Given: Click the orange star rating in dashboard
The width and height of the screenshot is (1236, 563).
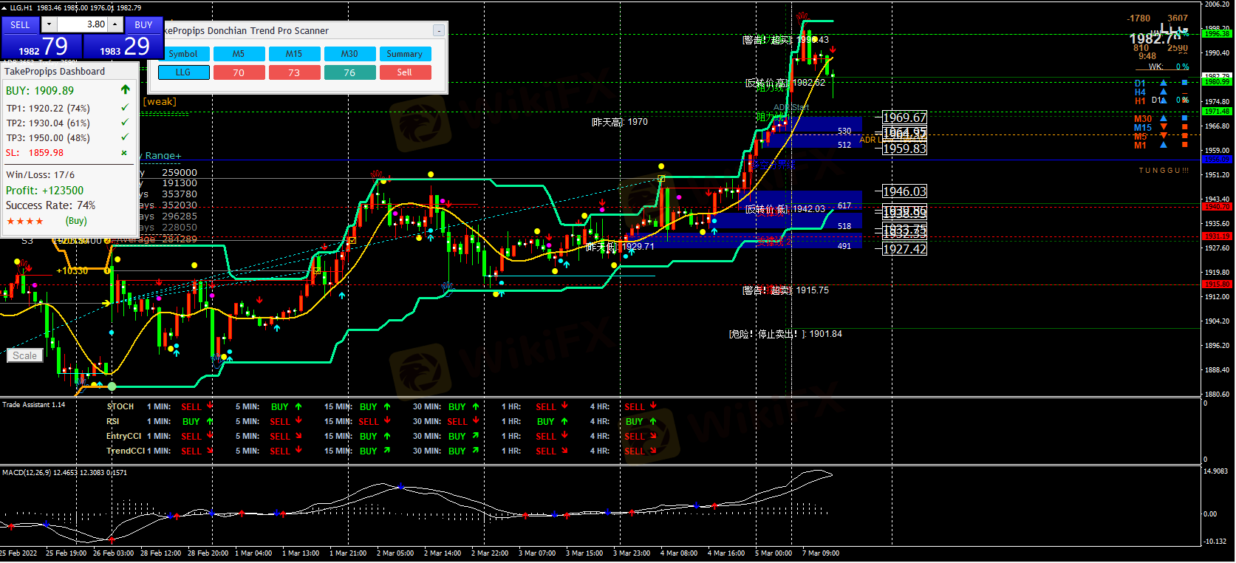Looking at the screenshot, I should coord(25,221).
